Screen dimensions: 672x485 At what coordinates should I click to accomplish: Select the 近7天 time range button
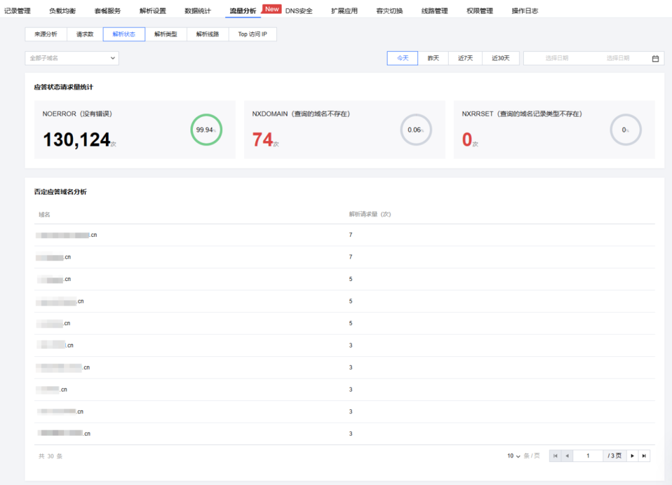point(465,58)
